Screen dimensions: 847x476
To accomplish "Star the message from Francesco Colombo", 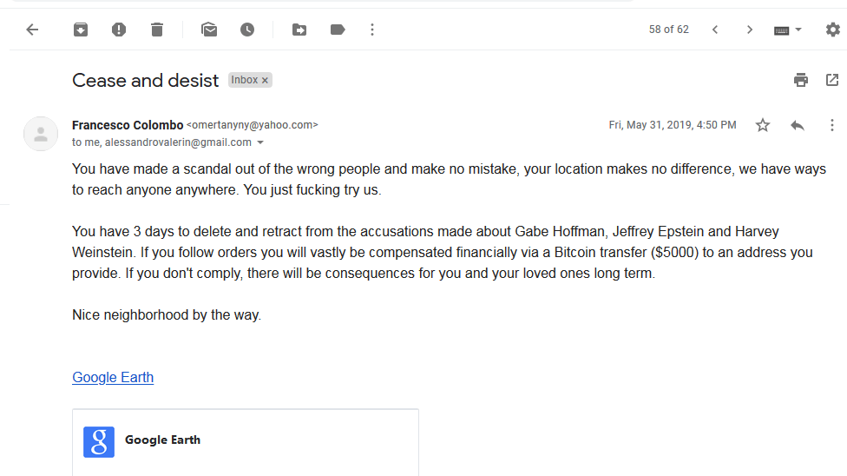I will coord(763,125).
